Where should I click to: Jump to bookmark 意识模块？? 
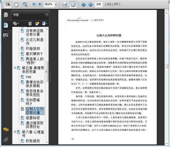[34, 54]
